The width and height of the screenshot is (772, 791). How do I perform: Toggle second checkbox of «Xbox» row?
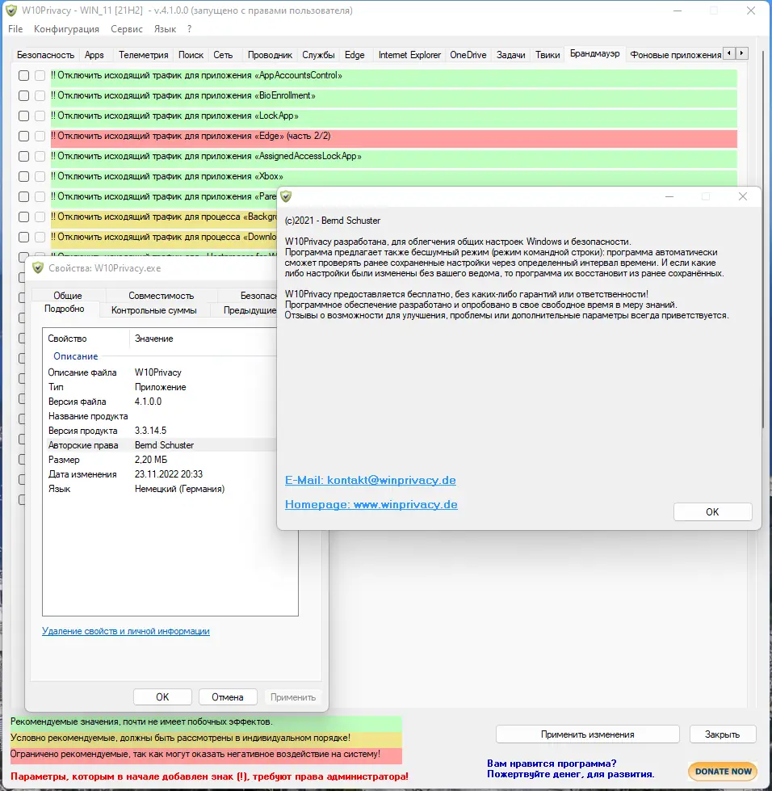pyautogui.click(x=40, y=177)
